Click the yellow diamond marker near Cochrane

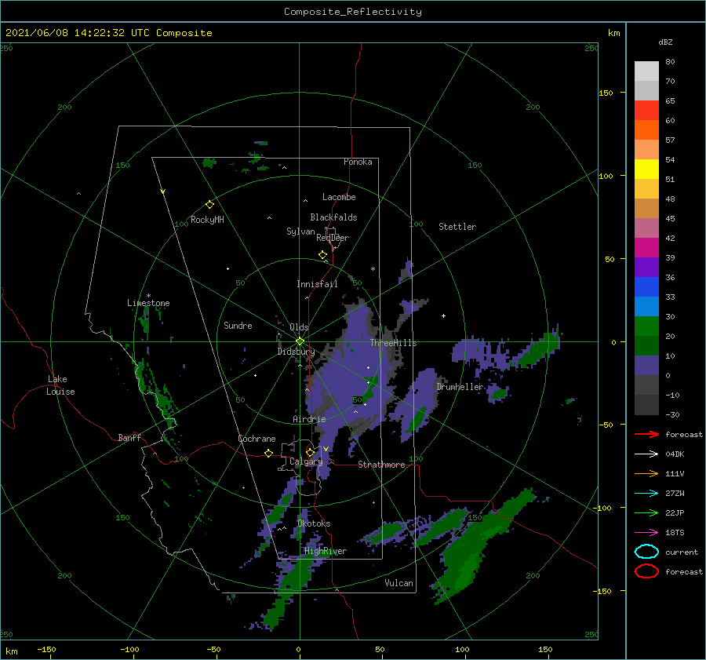[268, 453]
